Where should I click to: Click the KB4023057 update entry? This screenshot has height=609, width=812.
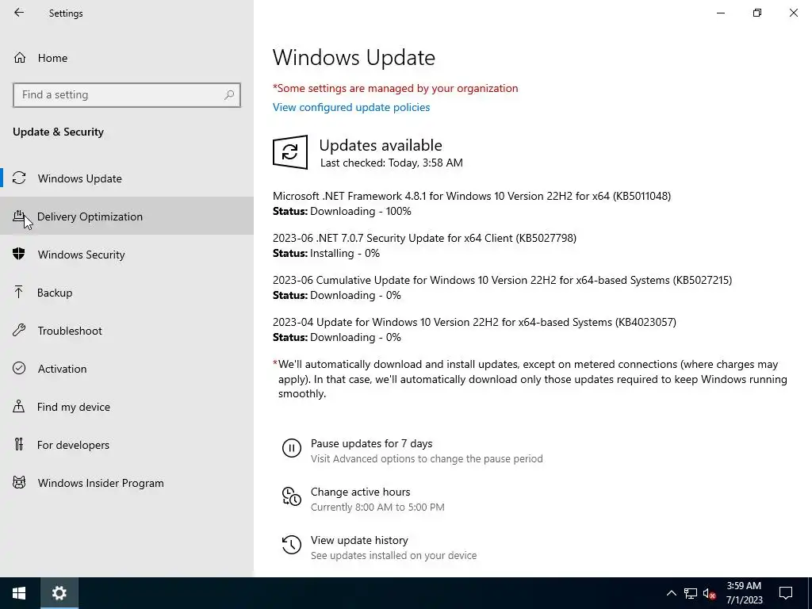pos(474,322)
